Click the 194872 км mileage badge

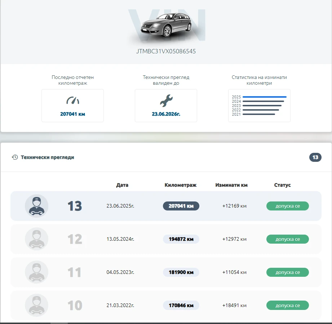click(181, 239)
